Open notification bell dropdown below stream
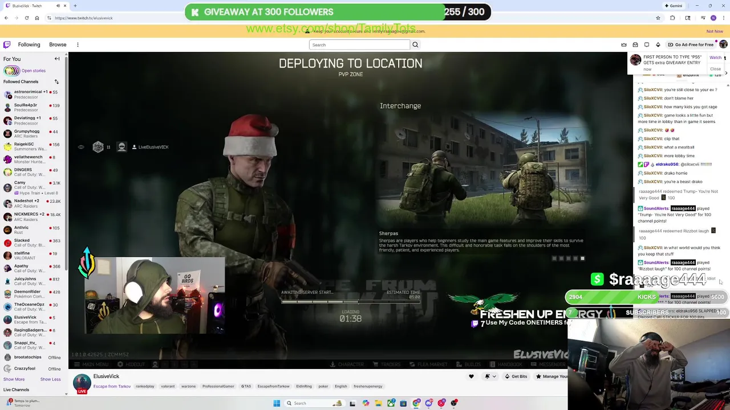Image resolution: width=730 pixels, height=410 pixels. [490, 376]
